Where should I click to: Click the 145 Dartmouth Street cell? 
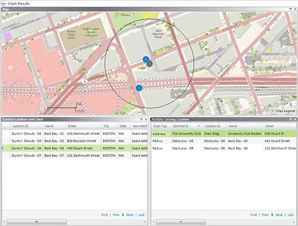83,134
